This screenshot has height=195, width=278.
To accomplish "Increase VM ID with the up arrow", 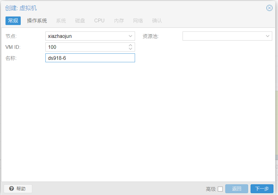I will [130, 45].
